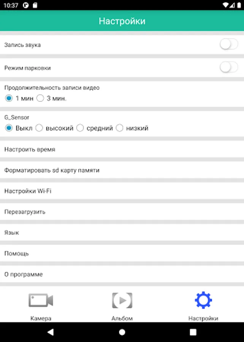Tap the blue Settings gear icon
Screen dimensions: 244x342
[x=203, y=300]
